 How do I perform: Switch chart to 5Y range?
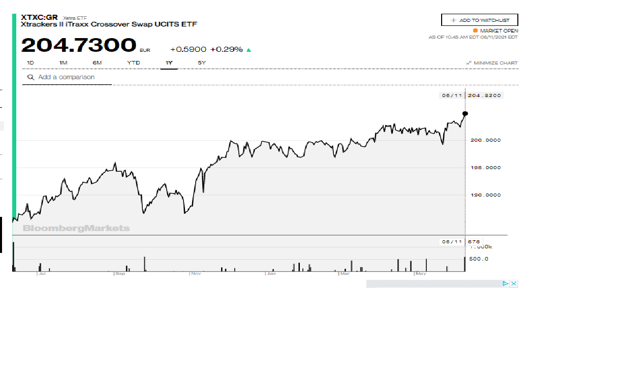pyautogui.click(x=202, y=63)
